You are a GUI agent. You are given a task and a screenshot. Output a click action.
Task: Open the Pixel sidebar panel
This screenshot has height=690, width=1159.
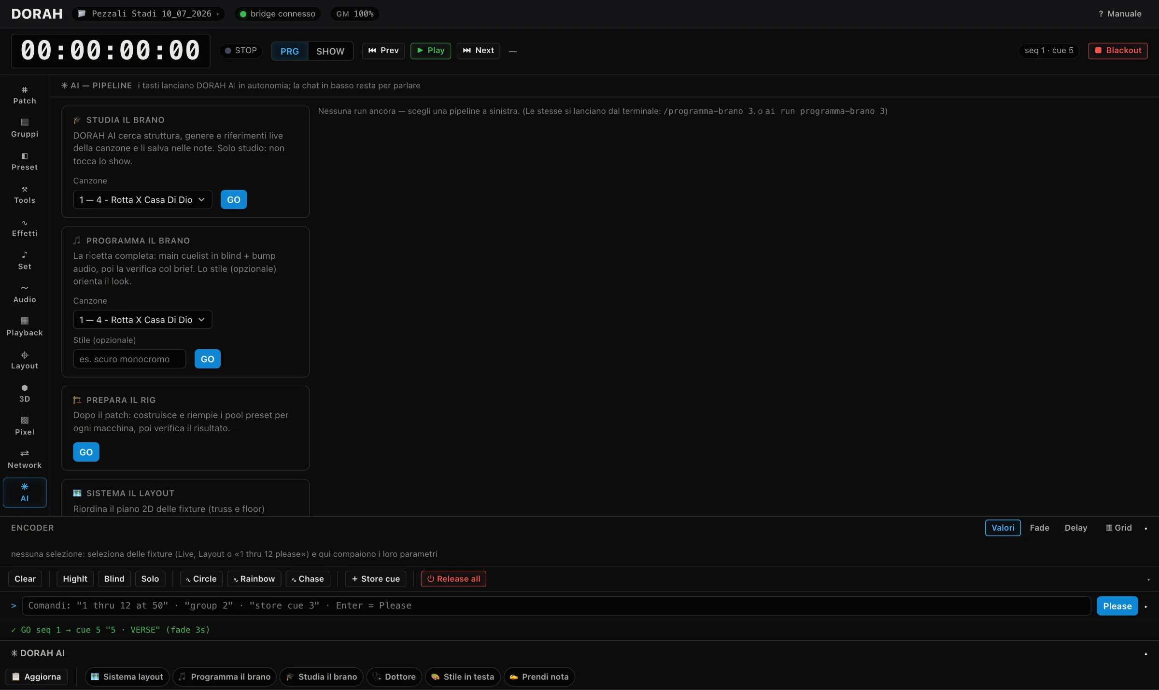pyautogui.click(x=25, y=426)
